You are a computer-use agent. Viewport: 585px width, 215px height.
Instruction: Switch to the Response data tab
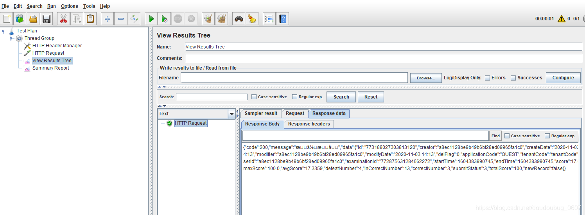329,113
